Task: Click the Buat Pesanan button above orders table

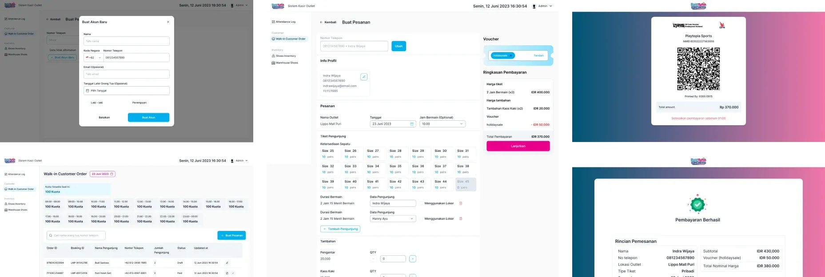Action: (x=231, y=235)
